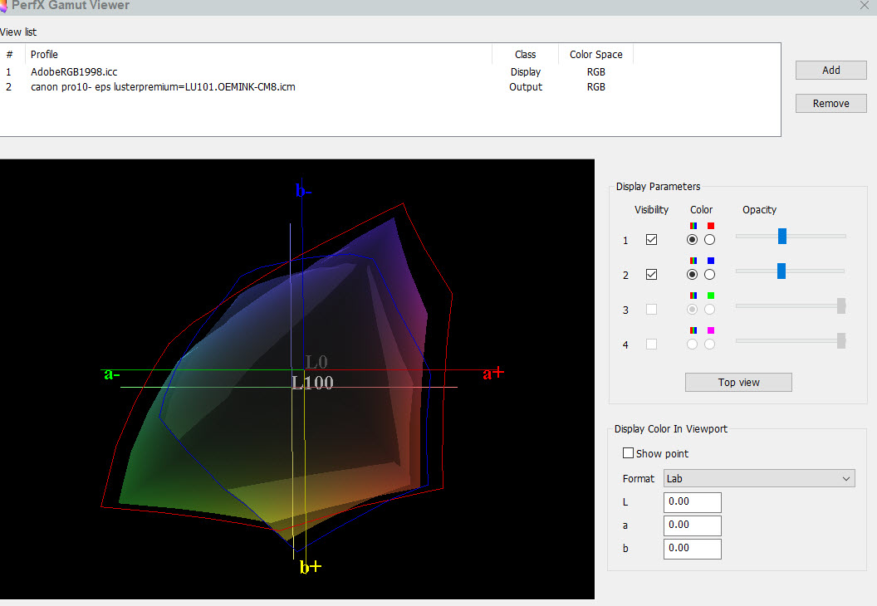Select solid blue color radio for profile 2
Image resolution: width=877 pixels, height=606 pixels.
(709, 275)
